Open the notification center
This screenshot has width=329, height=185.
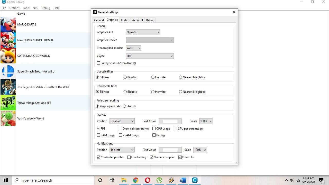[x=321, y=180]
